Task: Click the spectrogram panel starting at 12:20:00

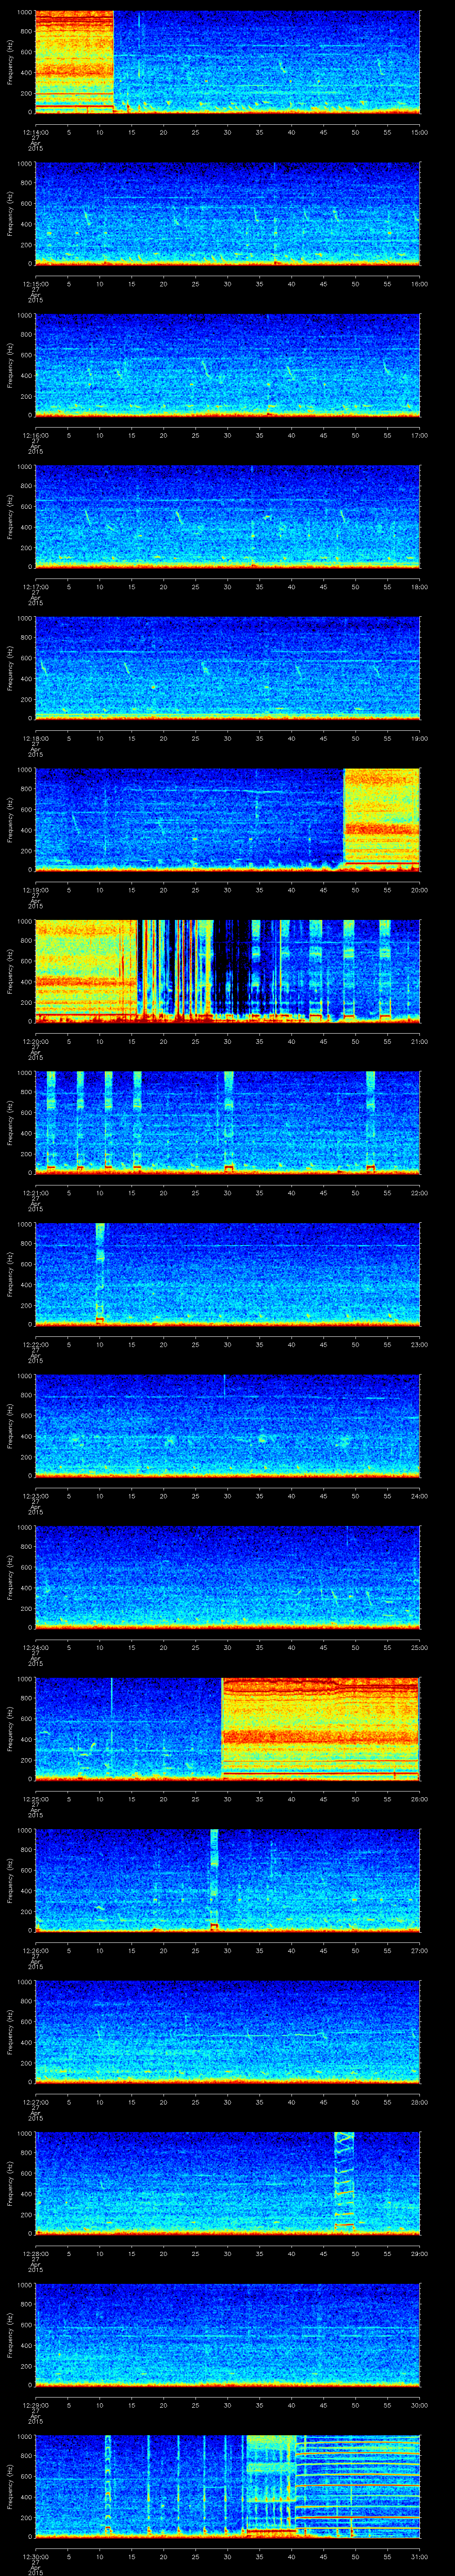Action: coord(227,971)
